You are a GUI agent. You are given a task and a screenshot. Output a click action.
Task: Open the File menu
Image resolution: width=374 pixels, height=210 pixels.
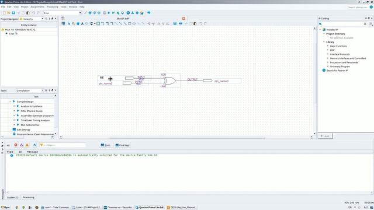[3, 7]
